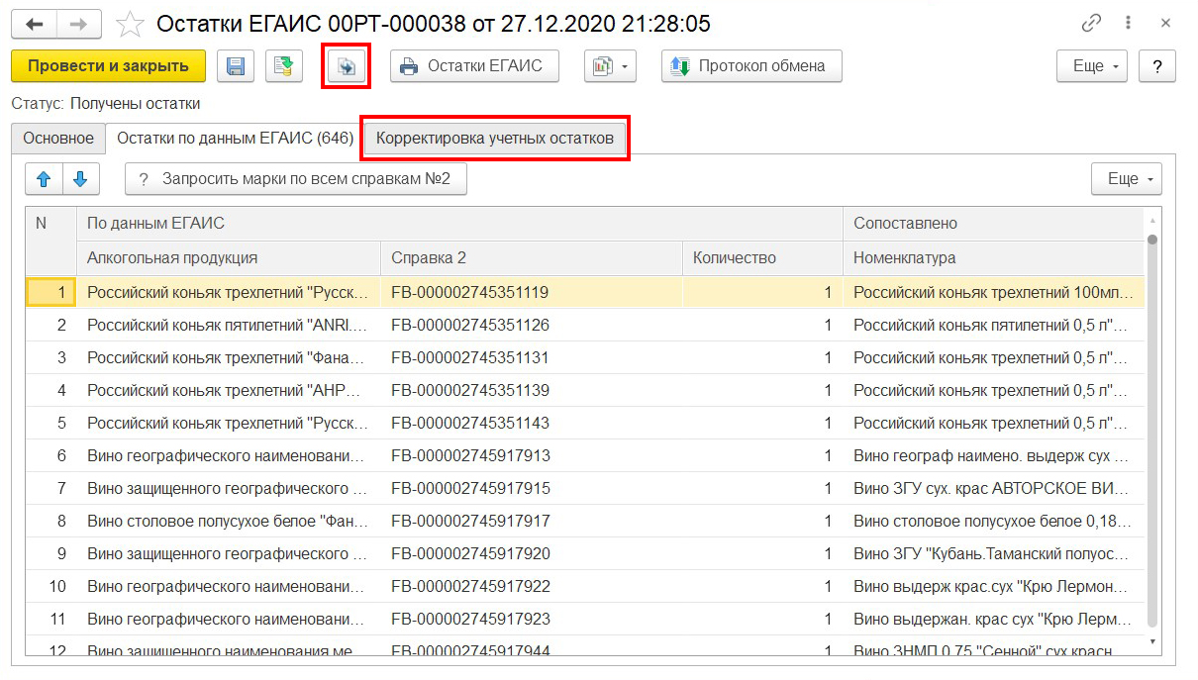The height and width of the screenshot is (680, 1198).
Task: Click Провести и закрыть button
Action: pos(108,66)
